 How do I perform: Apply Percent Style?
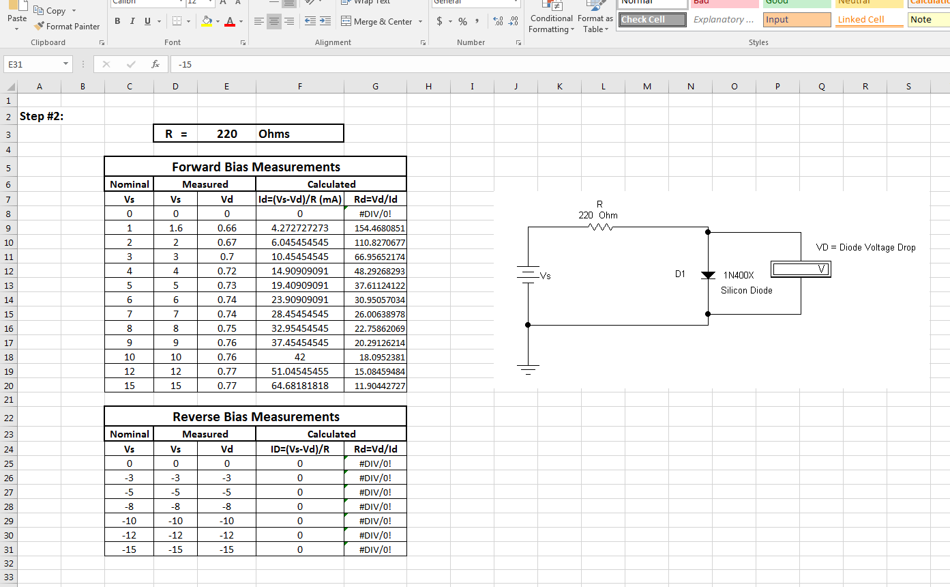pos(463,22)
